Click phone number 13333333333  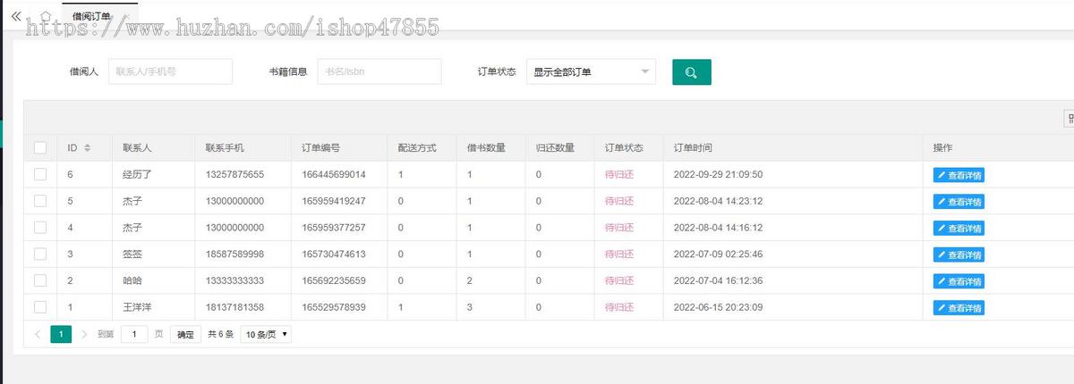click(x=234, y=281)
